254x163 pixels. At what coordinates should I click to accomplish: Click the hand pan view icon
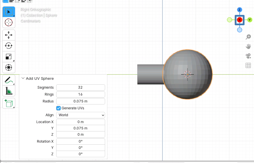(x=248, y=46)
